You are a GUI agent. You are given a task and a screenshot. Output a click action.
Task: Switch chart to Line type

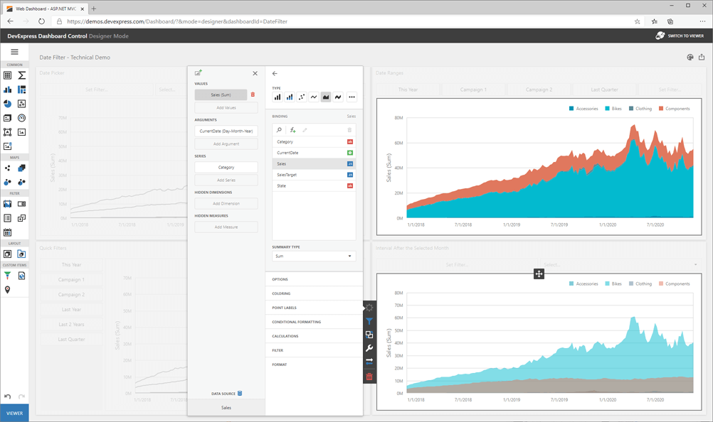(314, 97)
